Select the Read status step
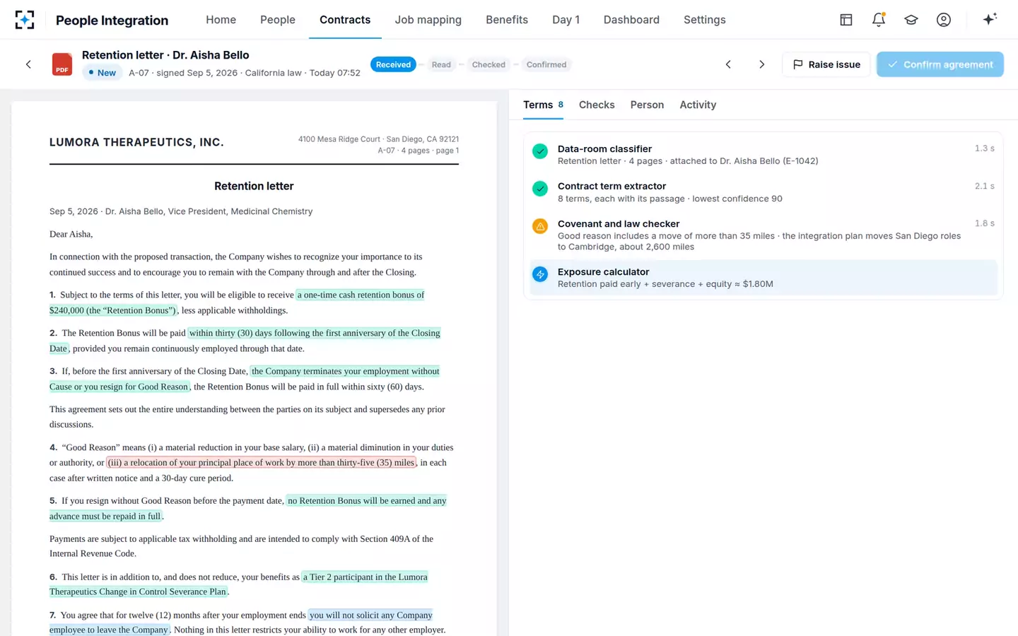Image resolution: width=1018 pixels, height=636 pixels. coord(441,64)
